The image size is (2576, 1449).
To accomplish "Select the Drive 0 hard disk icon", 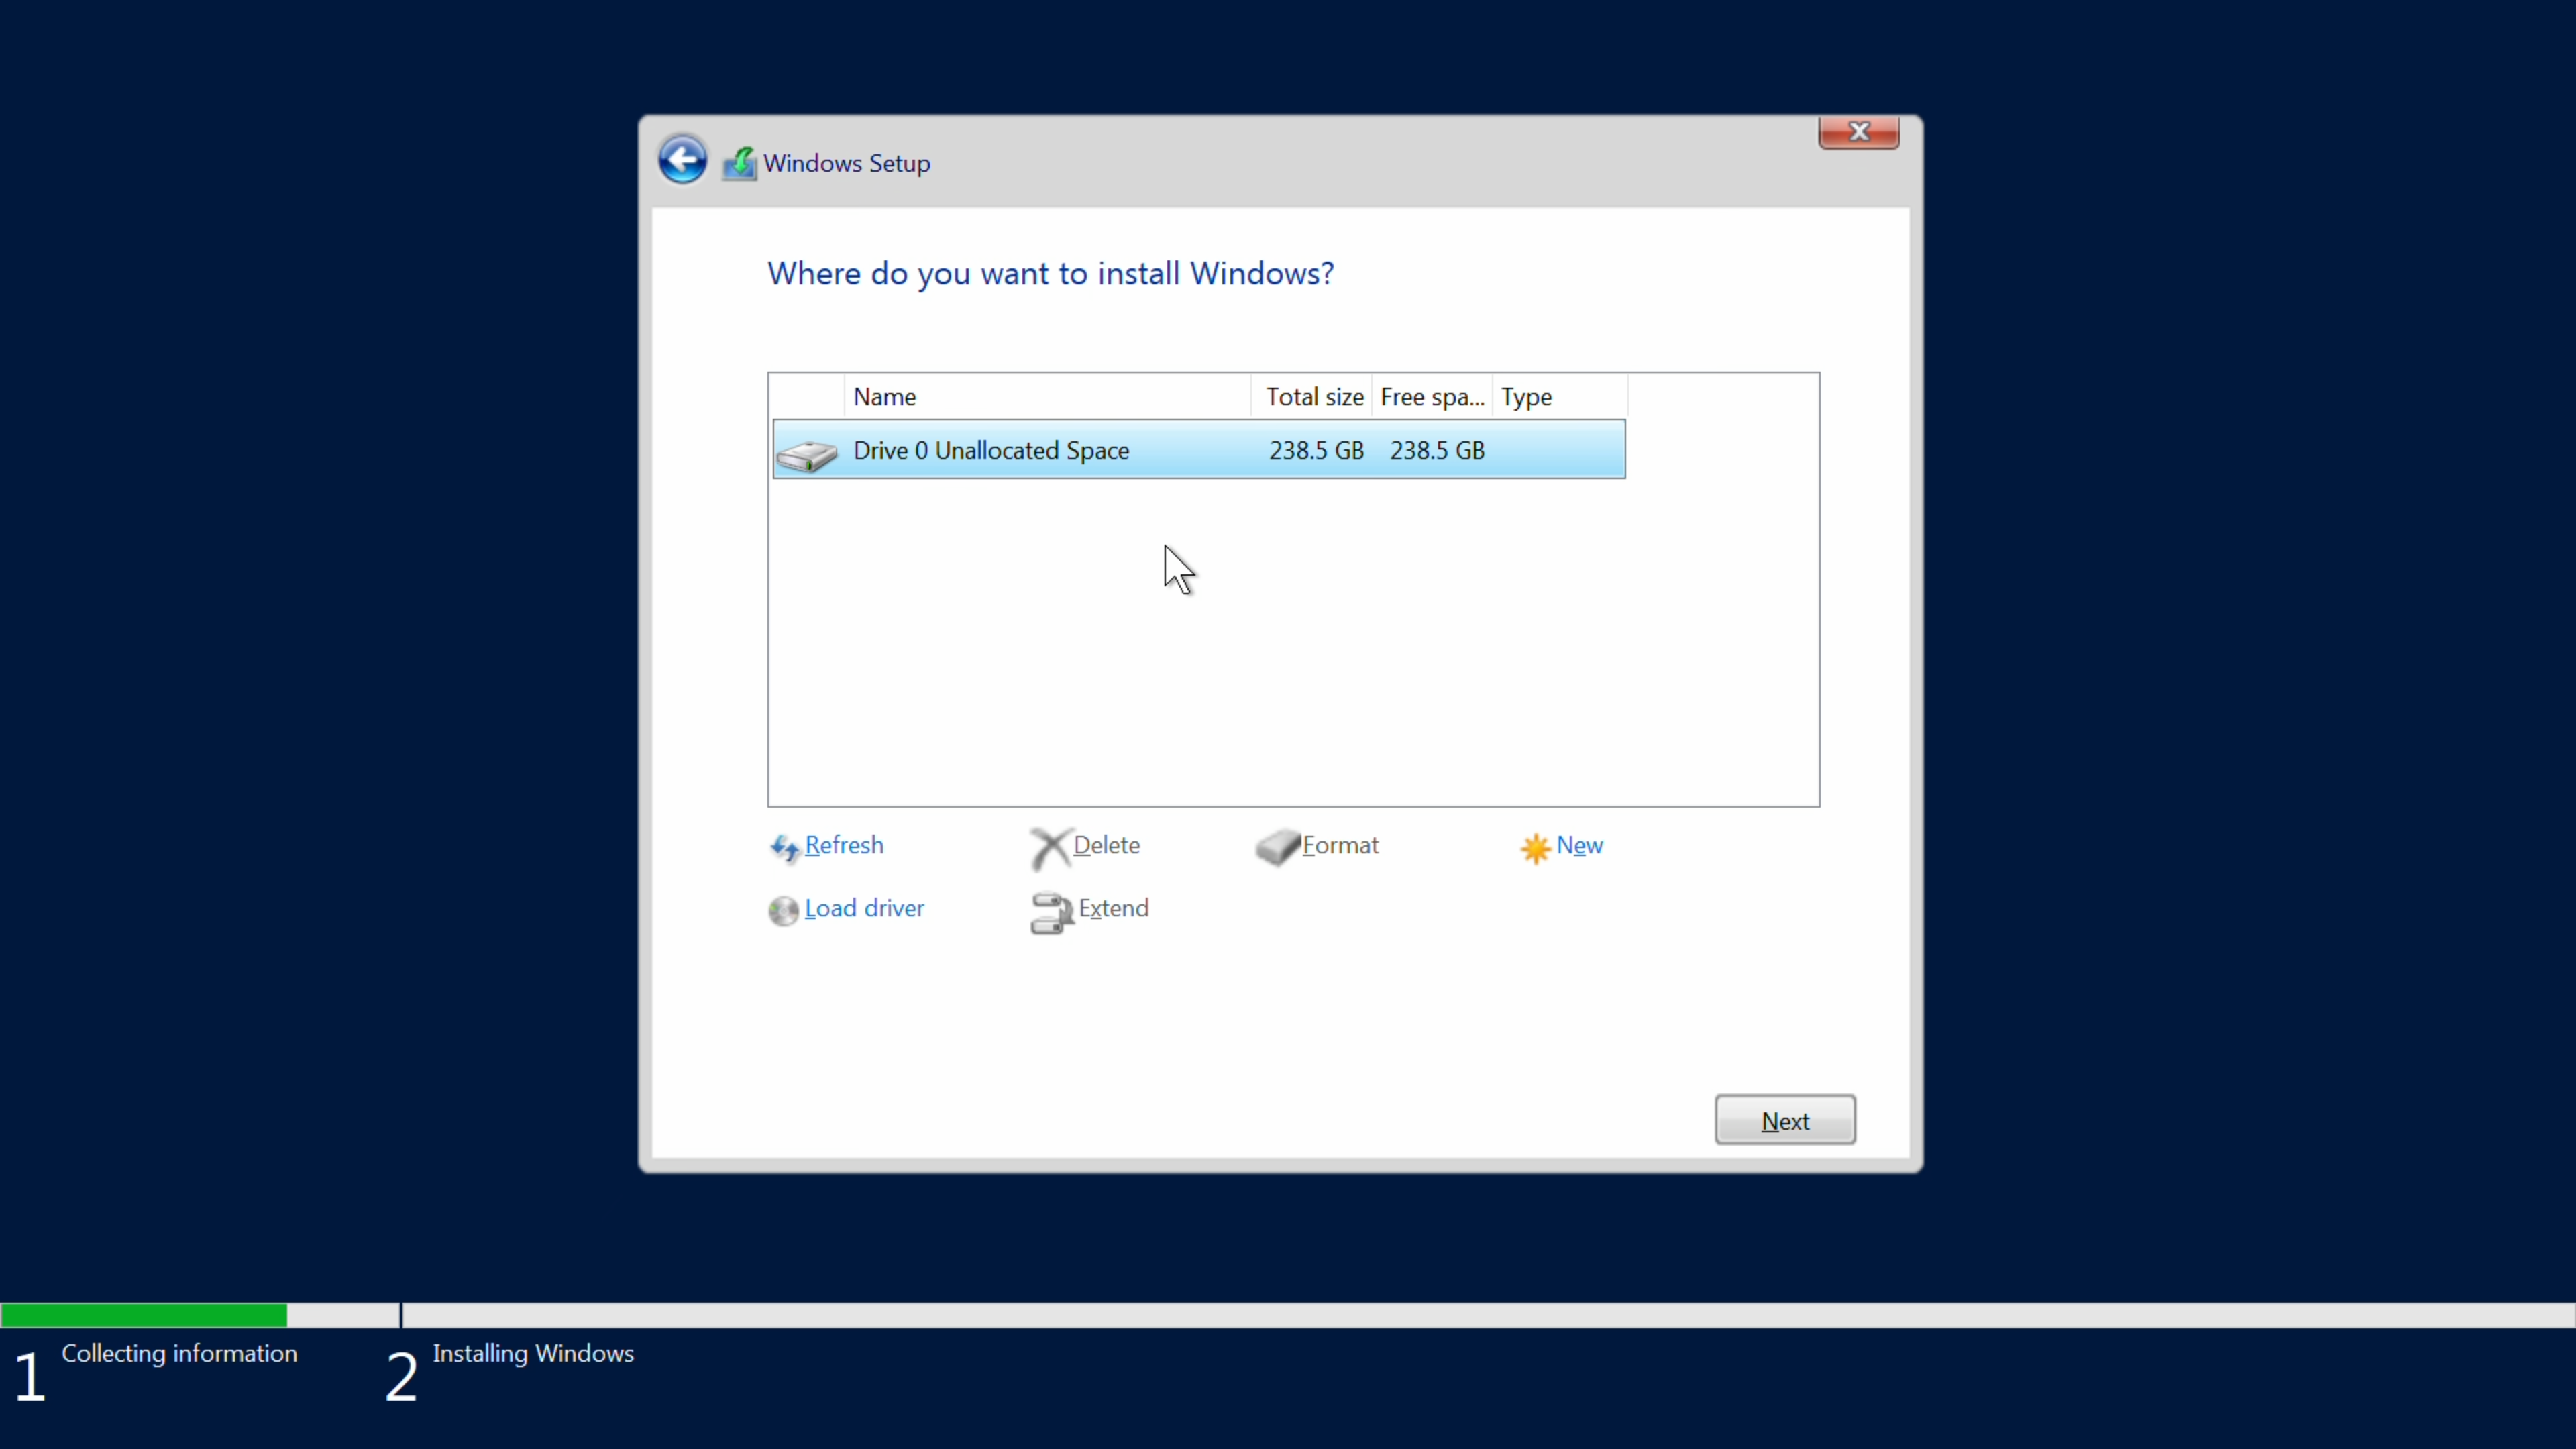I will point(807,456).
